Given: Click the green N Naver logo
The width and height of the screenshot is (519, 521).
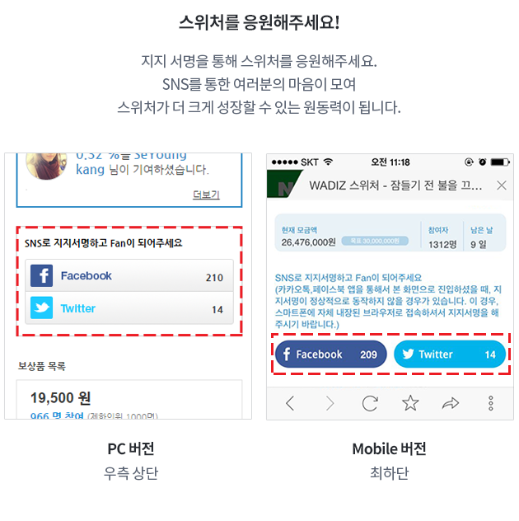Looking at the screenshot, I should (283, 184).
